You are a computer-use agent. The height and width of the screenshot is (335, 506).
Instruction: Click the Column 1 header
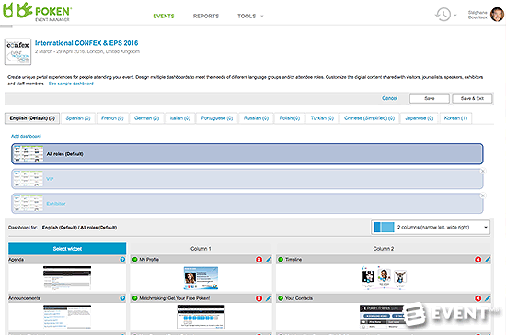[x=201, y=249]
